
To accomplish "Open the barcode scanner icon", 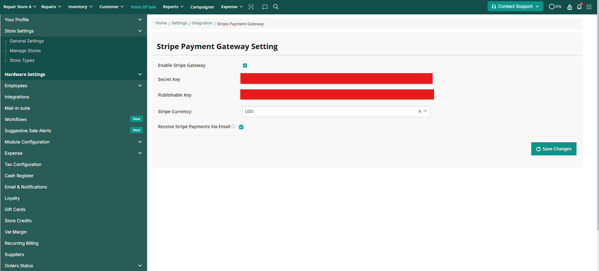I will 251,7.
